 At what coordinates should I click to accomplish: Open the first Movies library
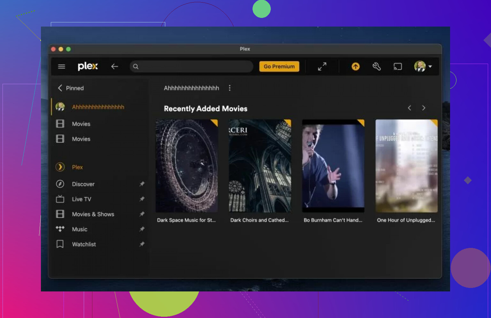pos(81,124)
